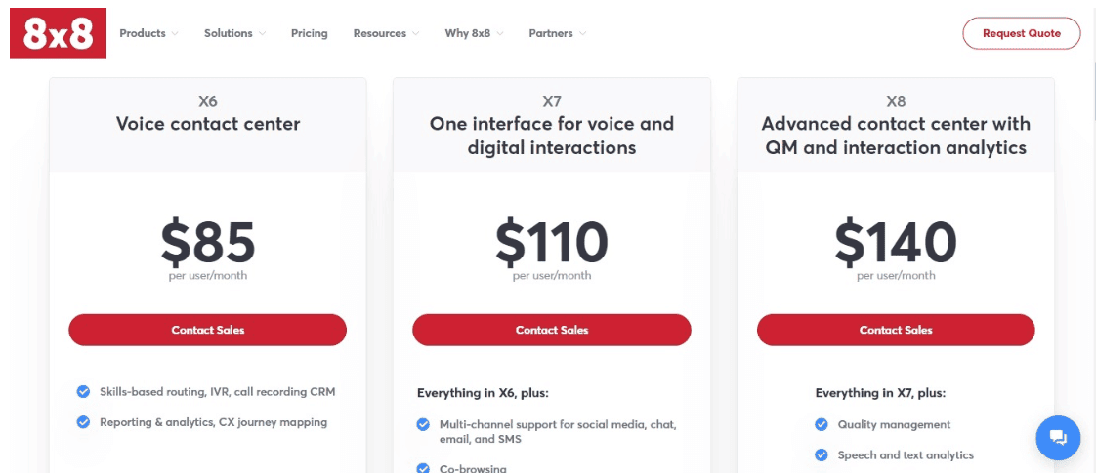
Task: Click checkmark icon beside Speech and text analytics
Action: click(822, 455)
